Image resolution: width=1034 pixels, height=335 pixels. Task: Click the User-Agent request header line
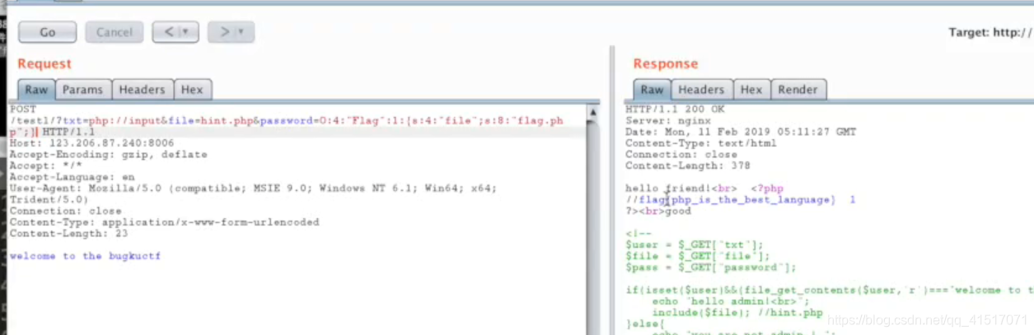pos(254,193)
